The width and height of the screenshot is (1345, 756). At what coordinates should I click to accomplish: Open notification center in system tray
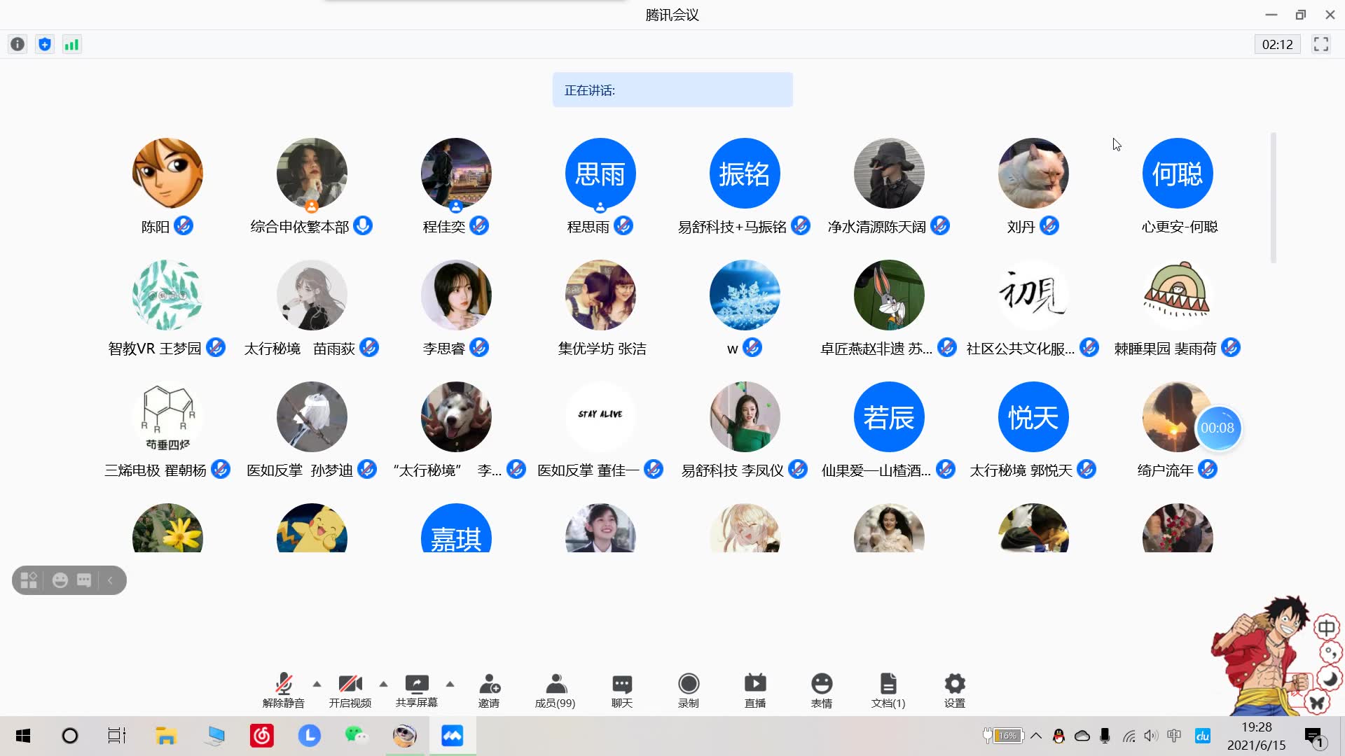pyautogui.click(x=1315, y=736)
